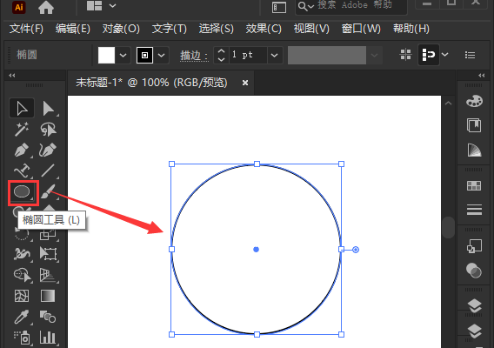494x348 pixels.
Task: Open the 视图(V) menu
Action: 311,29
